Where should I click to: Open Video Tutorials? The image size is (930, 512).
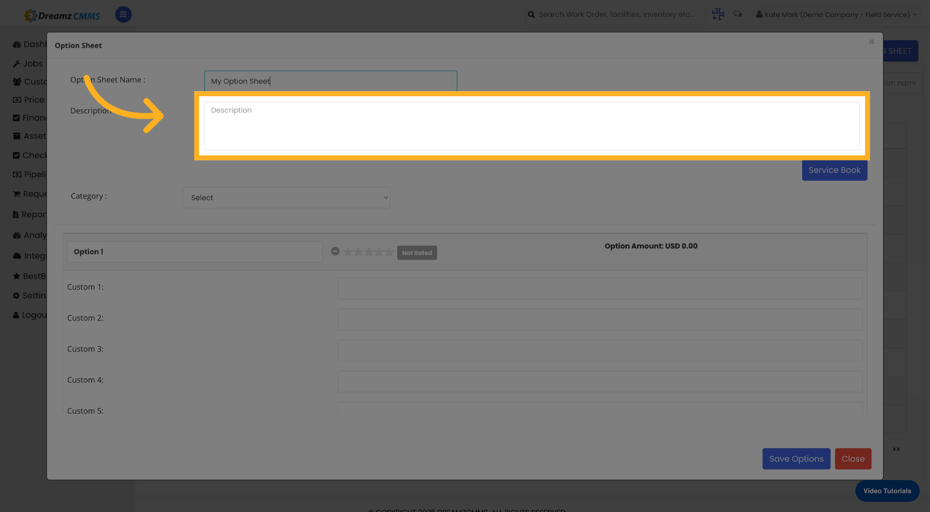point(886,491)
